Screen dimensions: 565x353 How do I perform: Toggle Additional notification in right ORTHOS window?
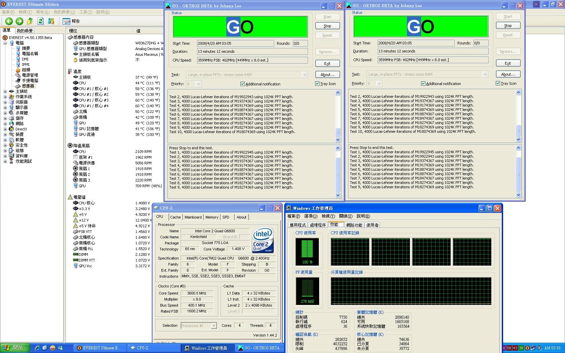point(423,84)
